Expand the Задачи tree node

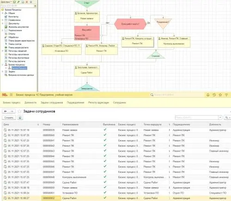pos(2,71)
